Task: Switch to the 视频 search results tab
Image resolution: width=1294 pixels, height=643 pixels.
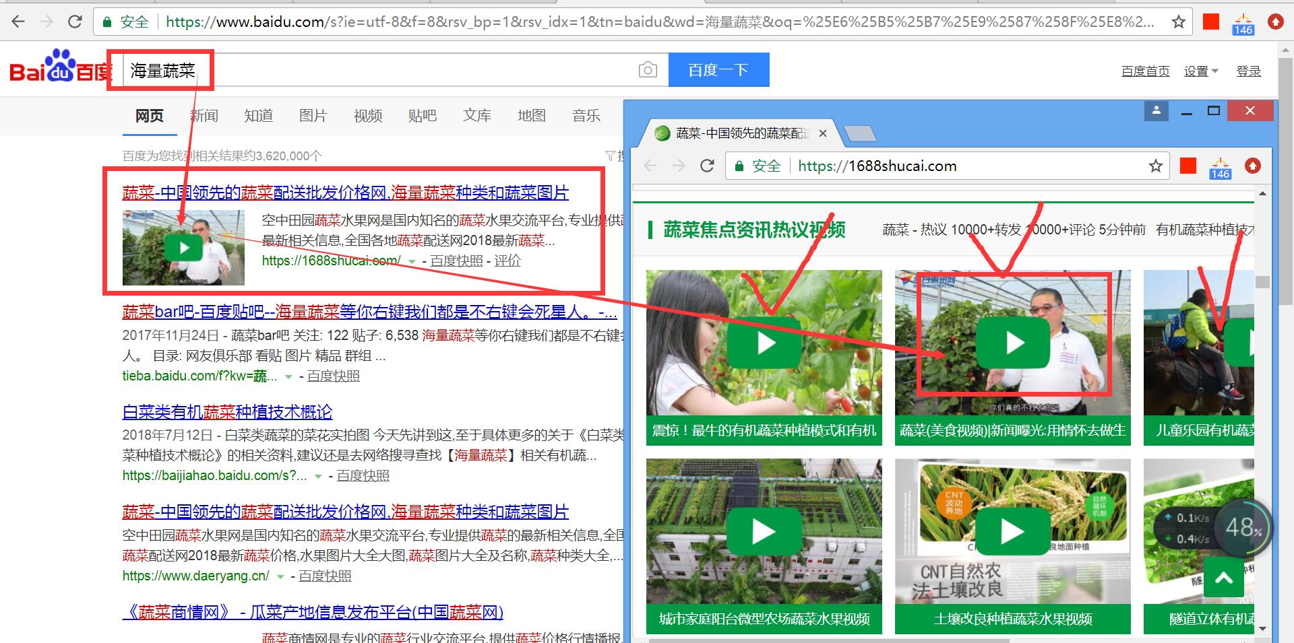Action: pyautogui.click(x=367, y=115)
